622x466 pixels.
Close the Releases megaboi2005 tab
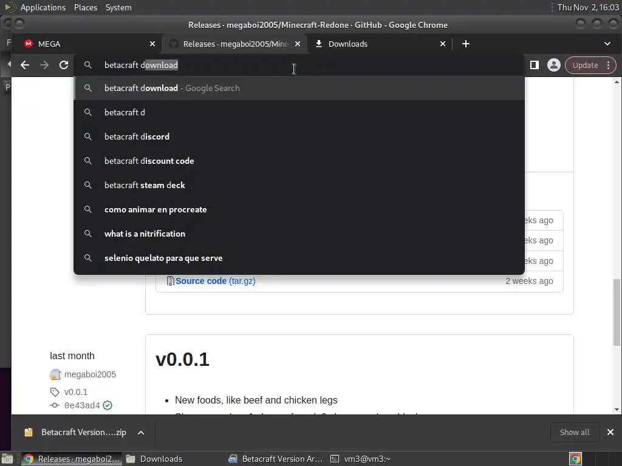pyautogui.click(x=298, y=44)
